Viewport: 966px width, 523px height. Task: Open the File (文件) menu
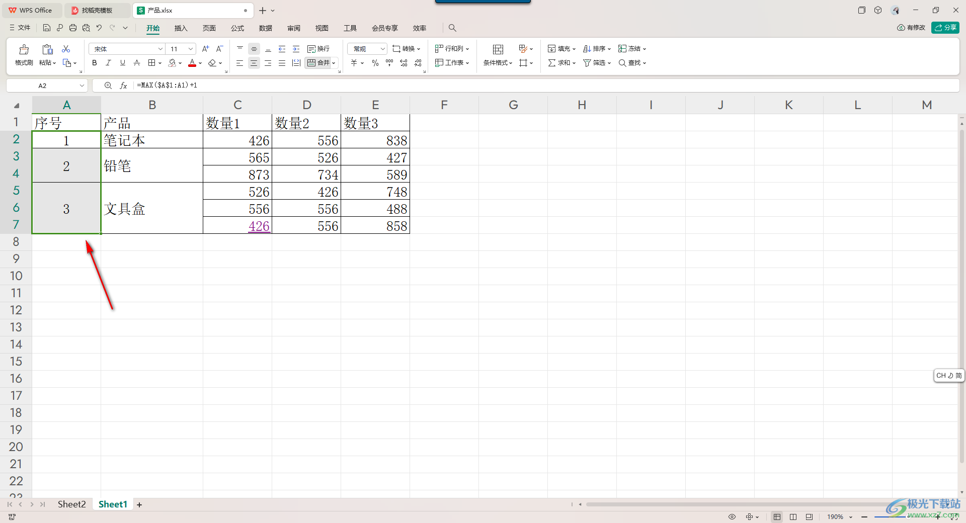[x=20, y=28]
